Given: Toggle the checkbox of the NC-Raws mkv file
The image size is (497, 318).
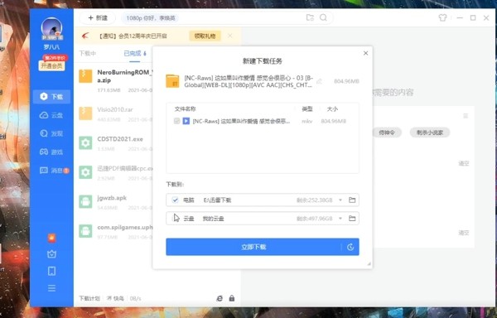Looking at the screenshot, I should click(177, 121).
